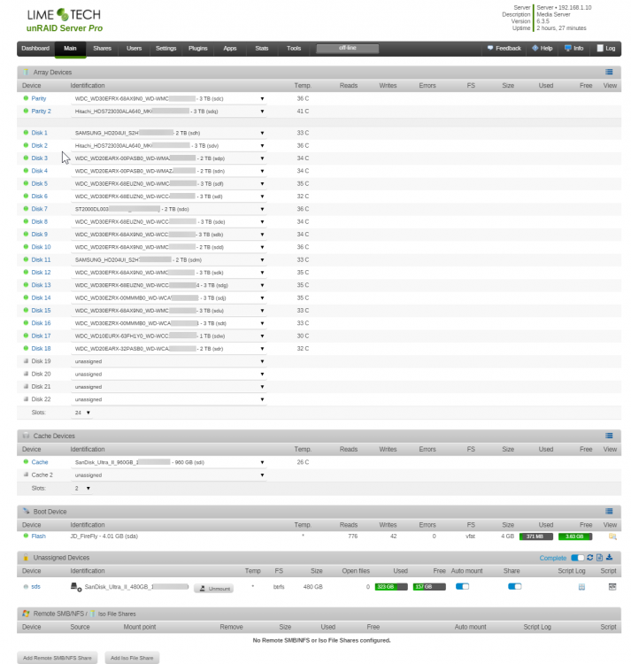The width and height of the screenshot is (631, 664).
Task: Refresh the Unassigned Devices list
Action: tap(590, 557)
